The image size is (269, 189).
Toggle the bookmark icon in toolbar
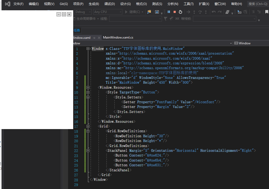click(267, 12)
